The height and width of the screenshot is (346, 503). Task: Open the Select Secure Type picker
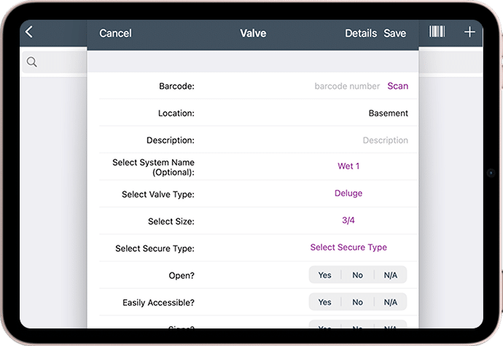[348, 247]
